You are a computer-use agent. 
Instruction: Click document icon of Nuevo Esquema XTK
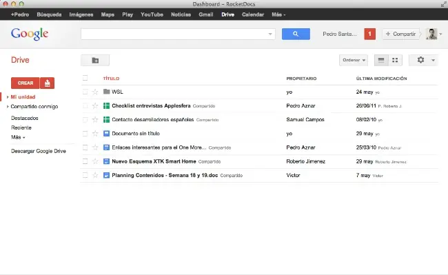[106, 161]
